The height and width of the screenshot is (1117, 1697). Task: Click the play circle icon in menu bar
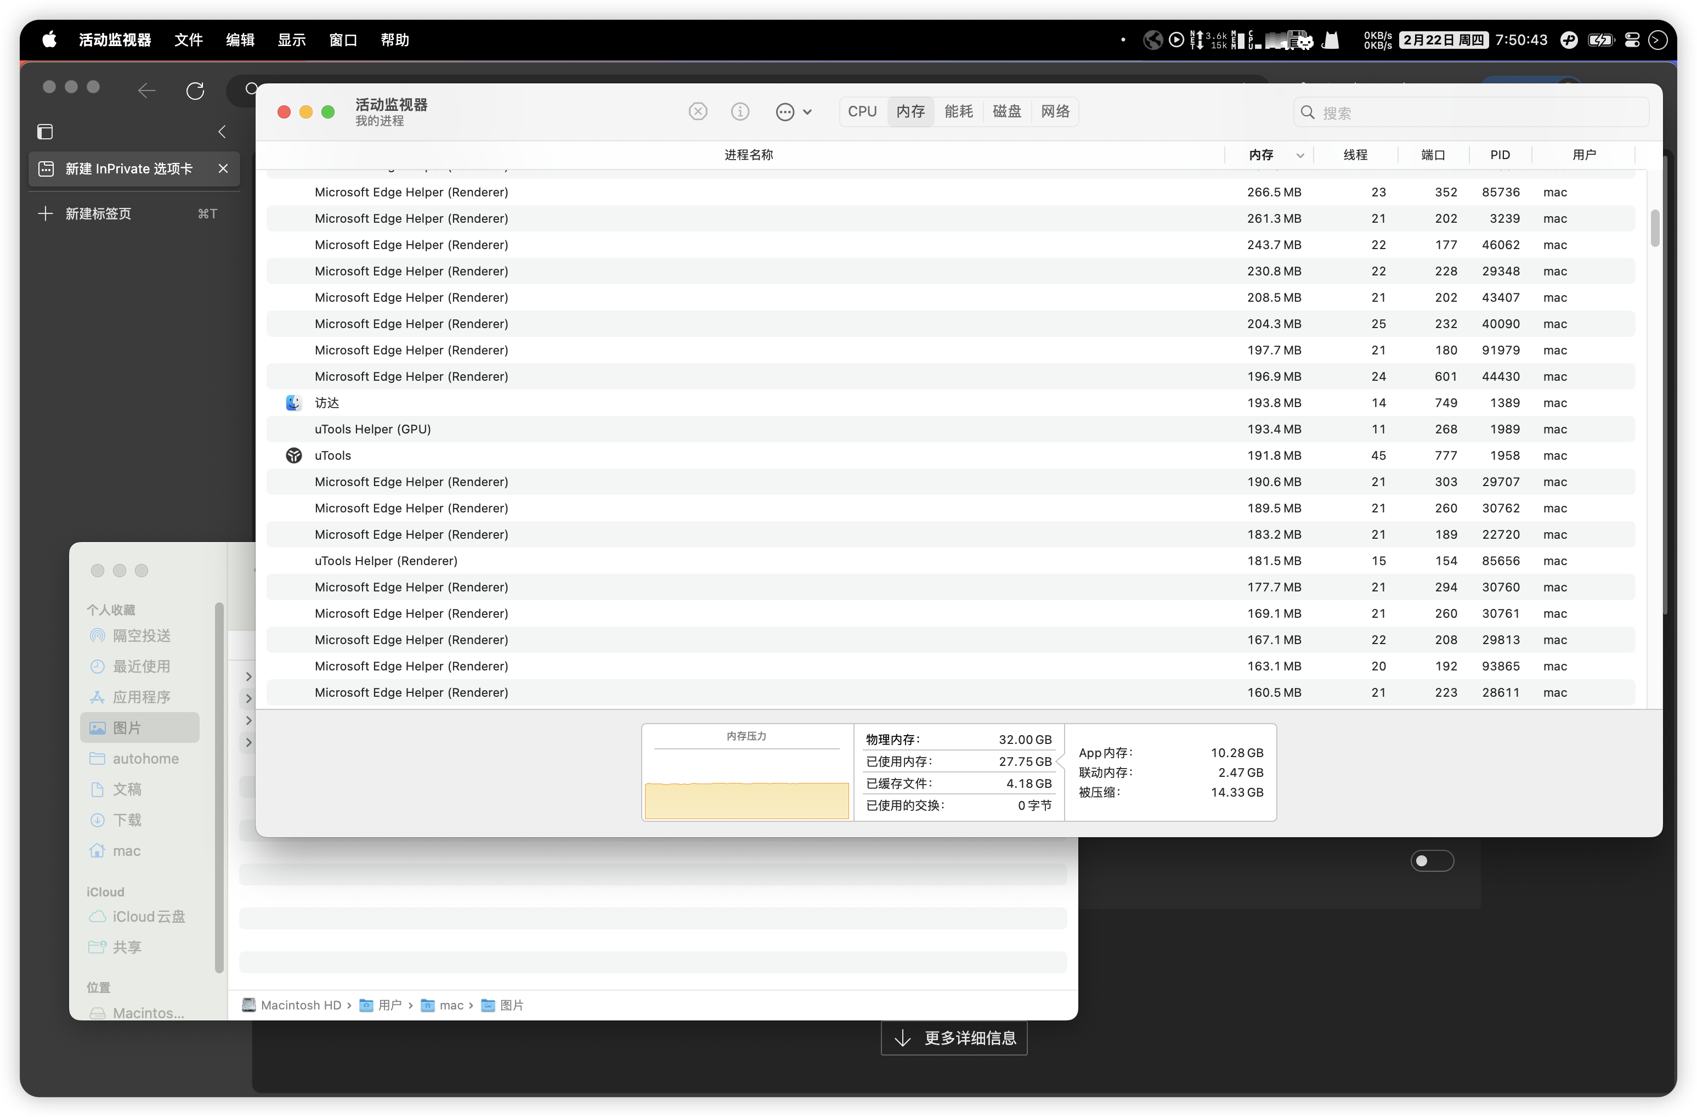(1176, 40)
